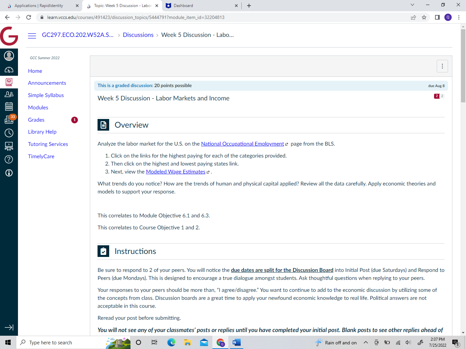Open the Inbox icon showing 33 unread messages
466x349 pixels.
[9, 120]
